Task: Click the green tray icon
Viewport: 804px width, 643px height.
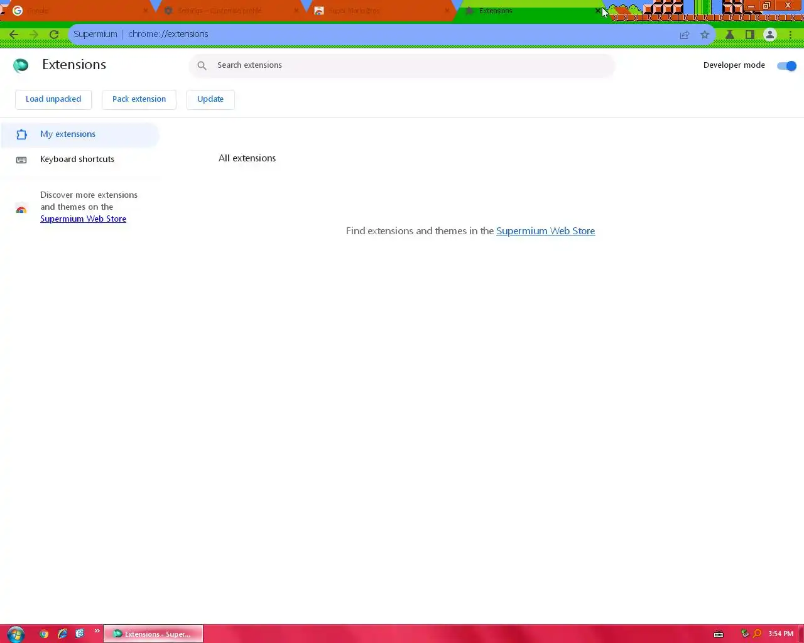Action: [745, 634]
